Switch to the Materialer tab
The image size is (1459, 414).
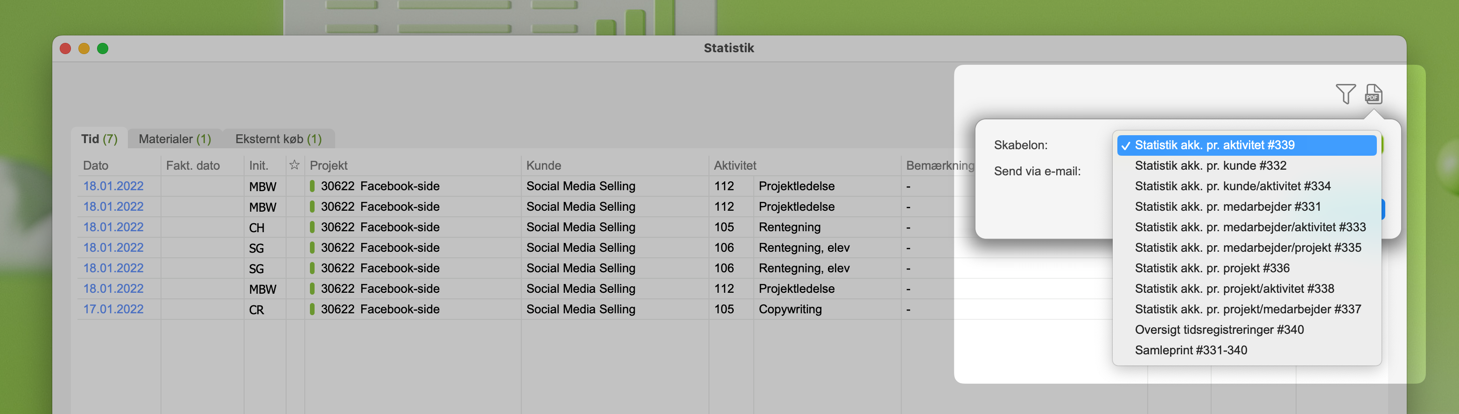pyautogui.click(x=175, y=139)
